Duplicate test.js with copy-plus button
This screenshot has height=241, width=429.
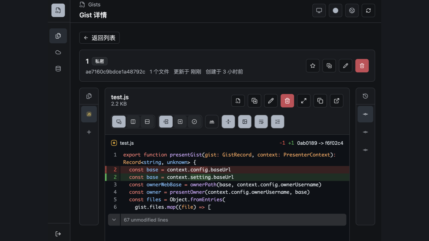point(254,101)
